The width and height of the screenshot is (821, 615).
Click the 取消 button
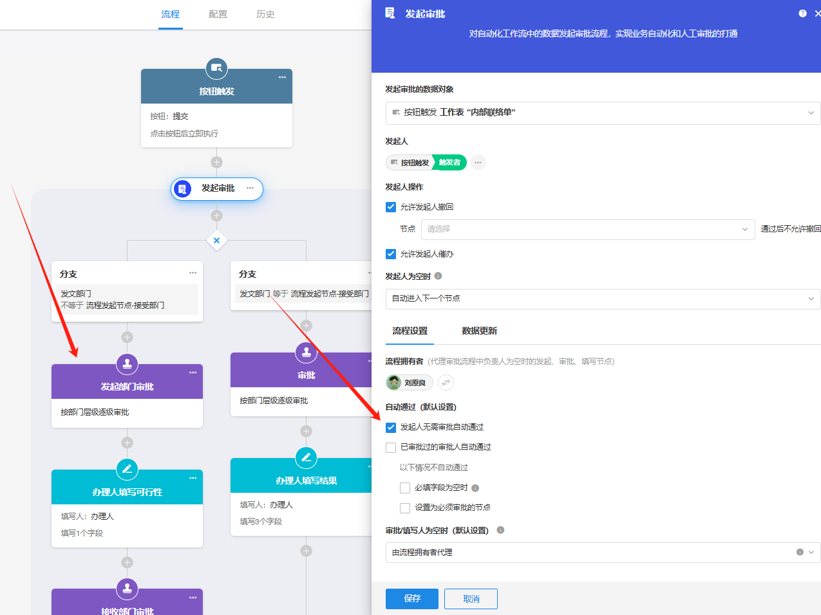click(471, 599)
